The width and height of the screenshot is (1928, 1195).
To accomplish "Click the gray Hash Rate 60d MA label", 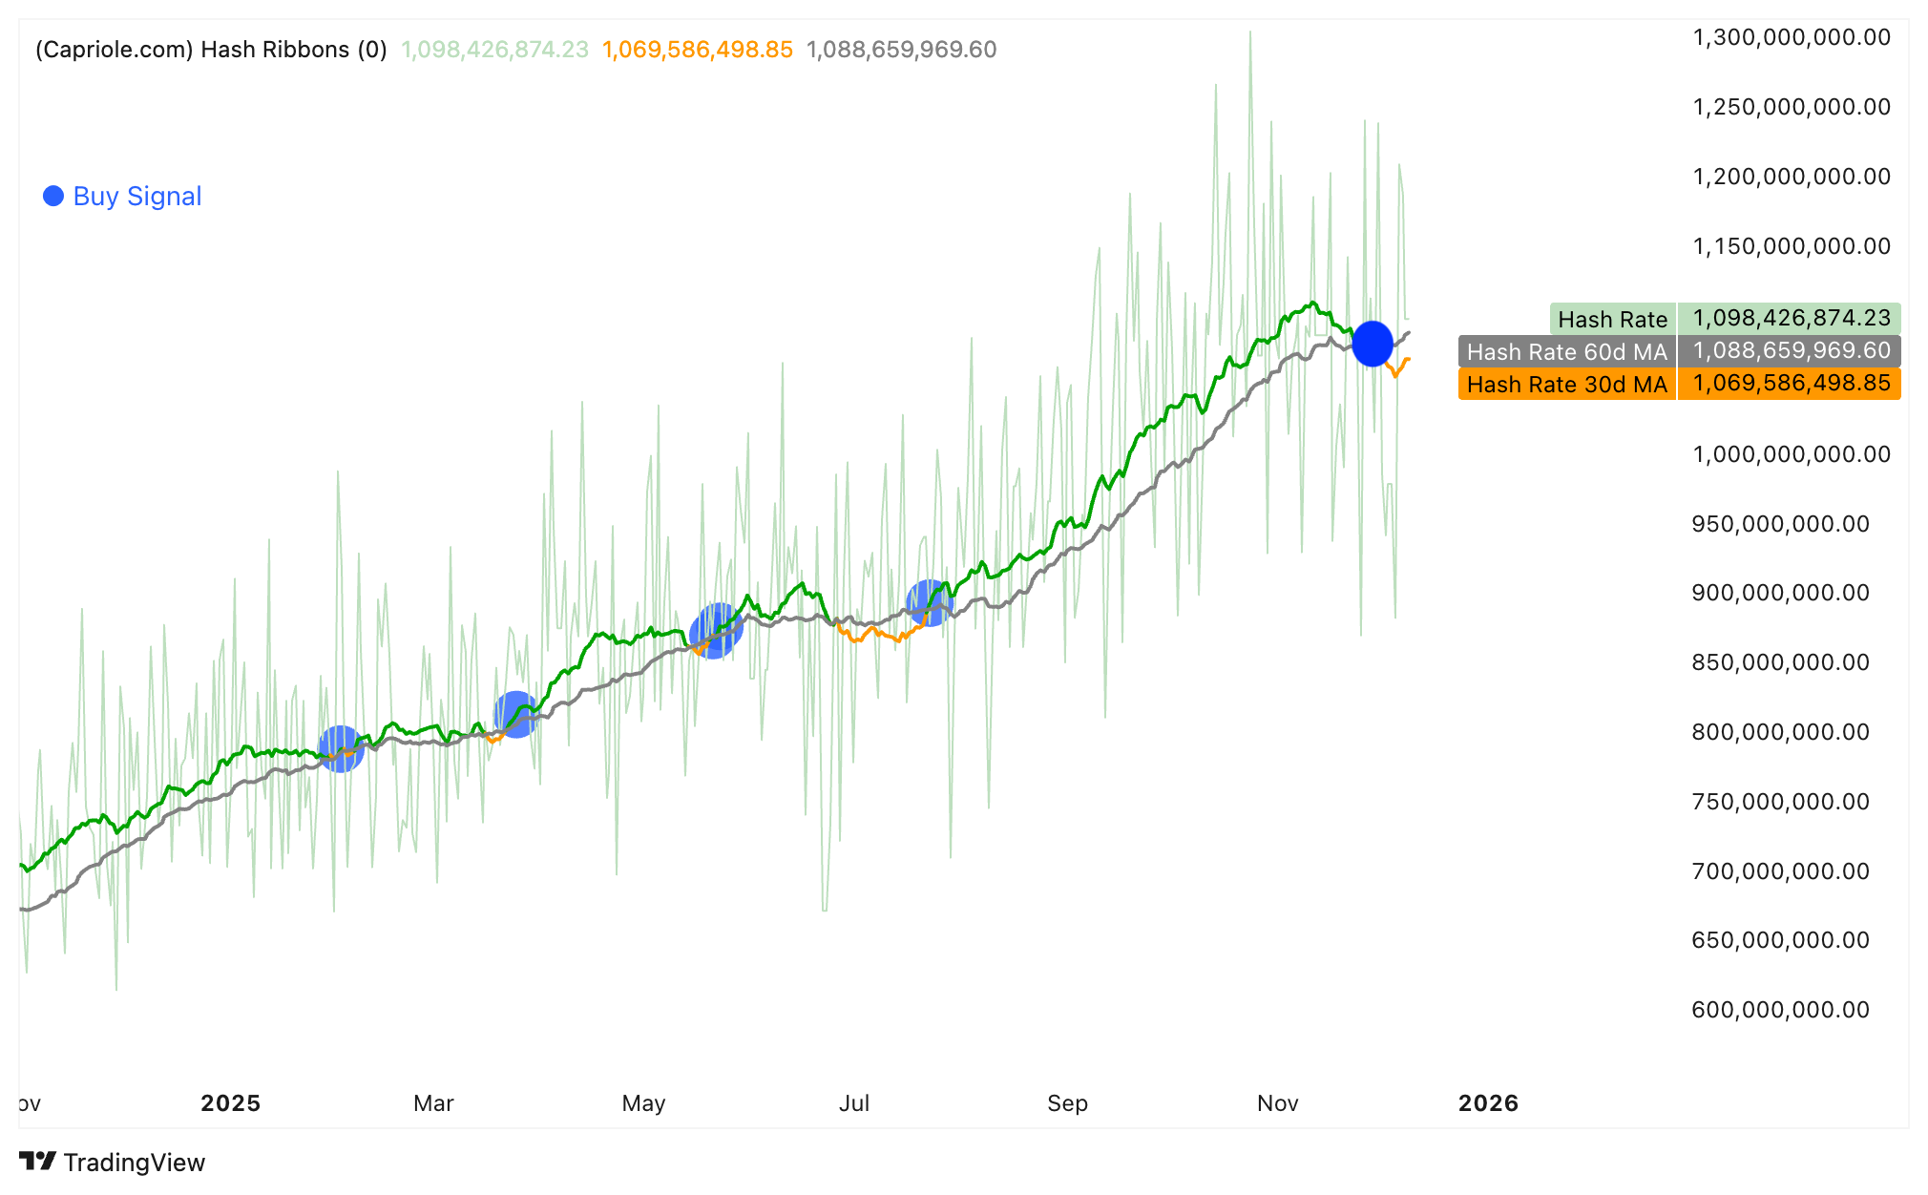I will pyautogui.click(x=1566, y=351).
